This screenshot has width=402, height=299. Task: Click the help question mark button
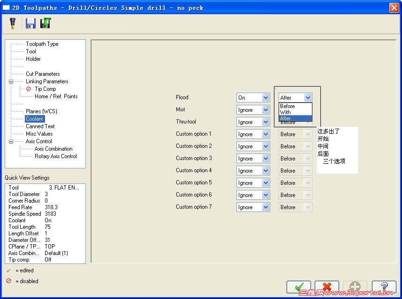(x=384, y=287)
